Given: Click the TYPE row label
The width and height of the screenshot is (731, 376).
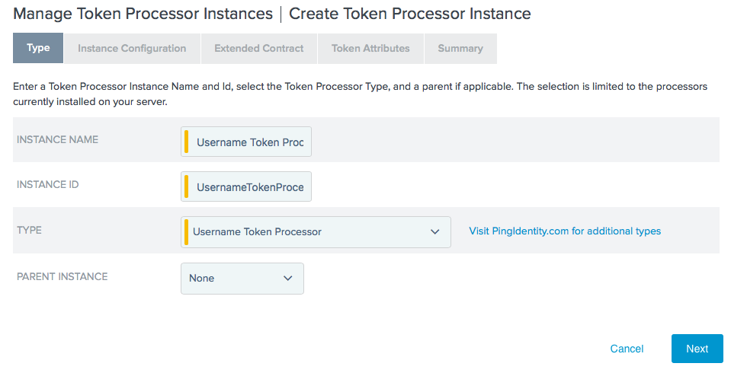Looking at the screenshot, I should pyautogui.click(x=29, y=230).
